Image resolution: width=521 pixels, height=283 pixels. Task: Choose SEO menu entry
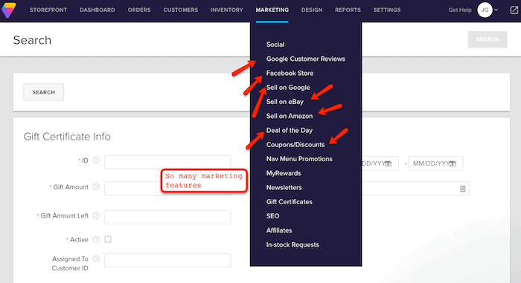(272, 216)
